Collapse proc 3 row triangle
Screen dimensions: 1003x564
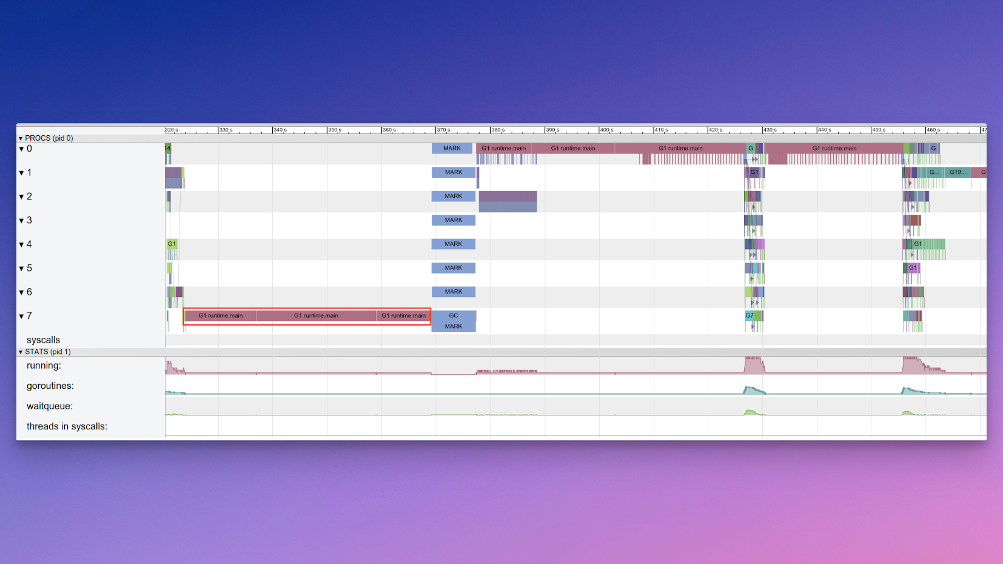click(21, 221)
